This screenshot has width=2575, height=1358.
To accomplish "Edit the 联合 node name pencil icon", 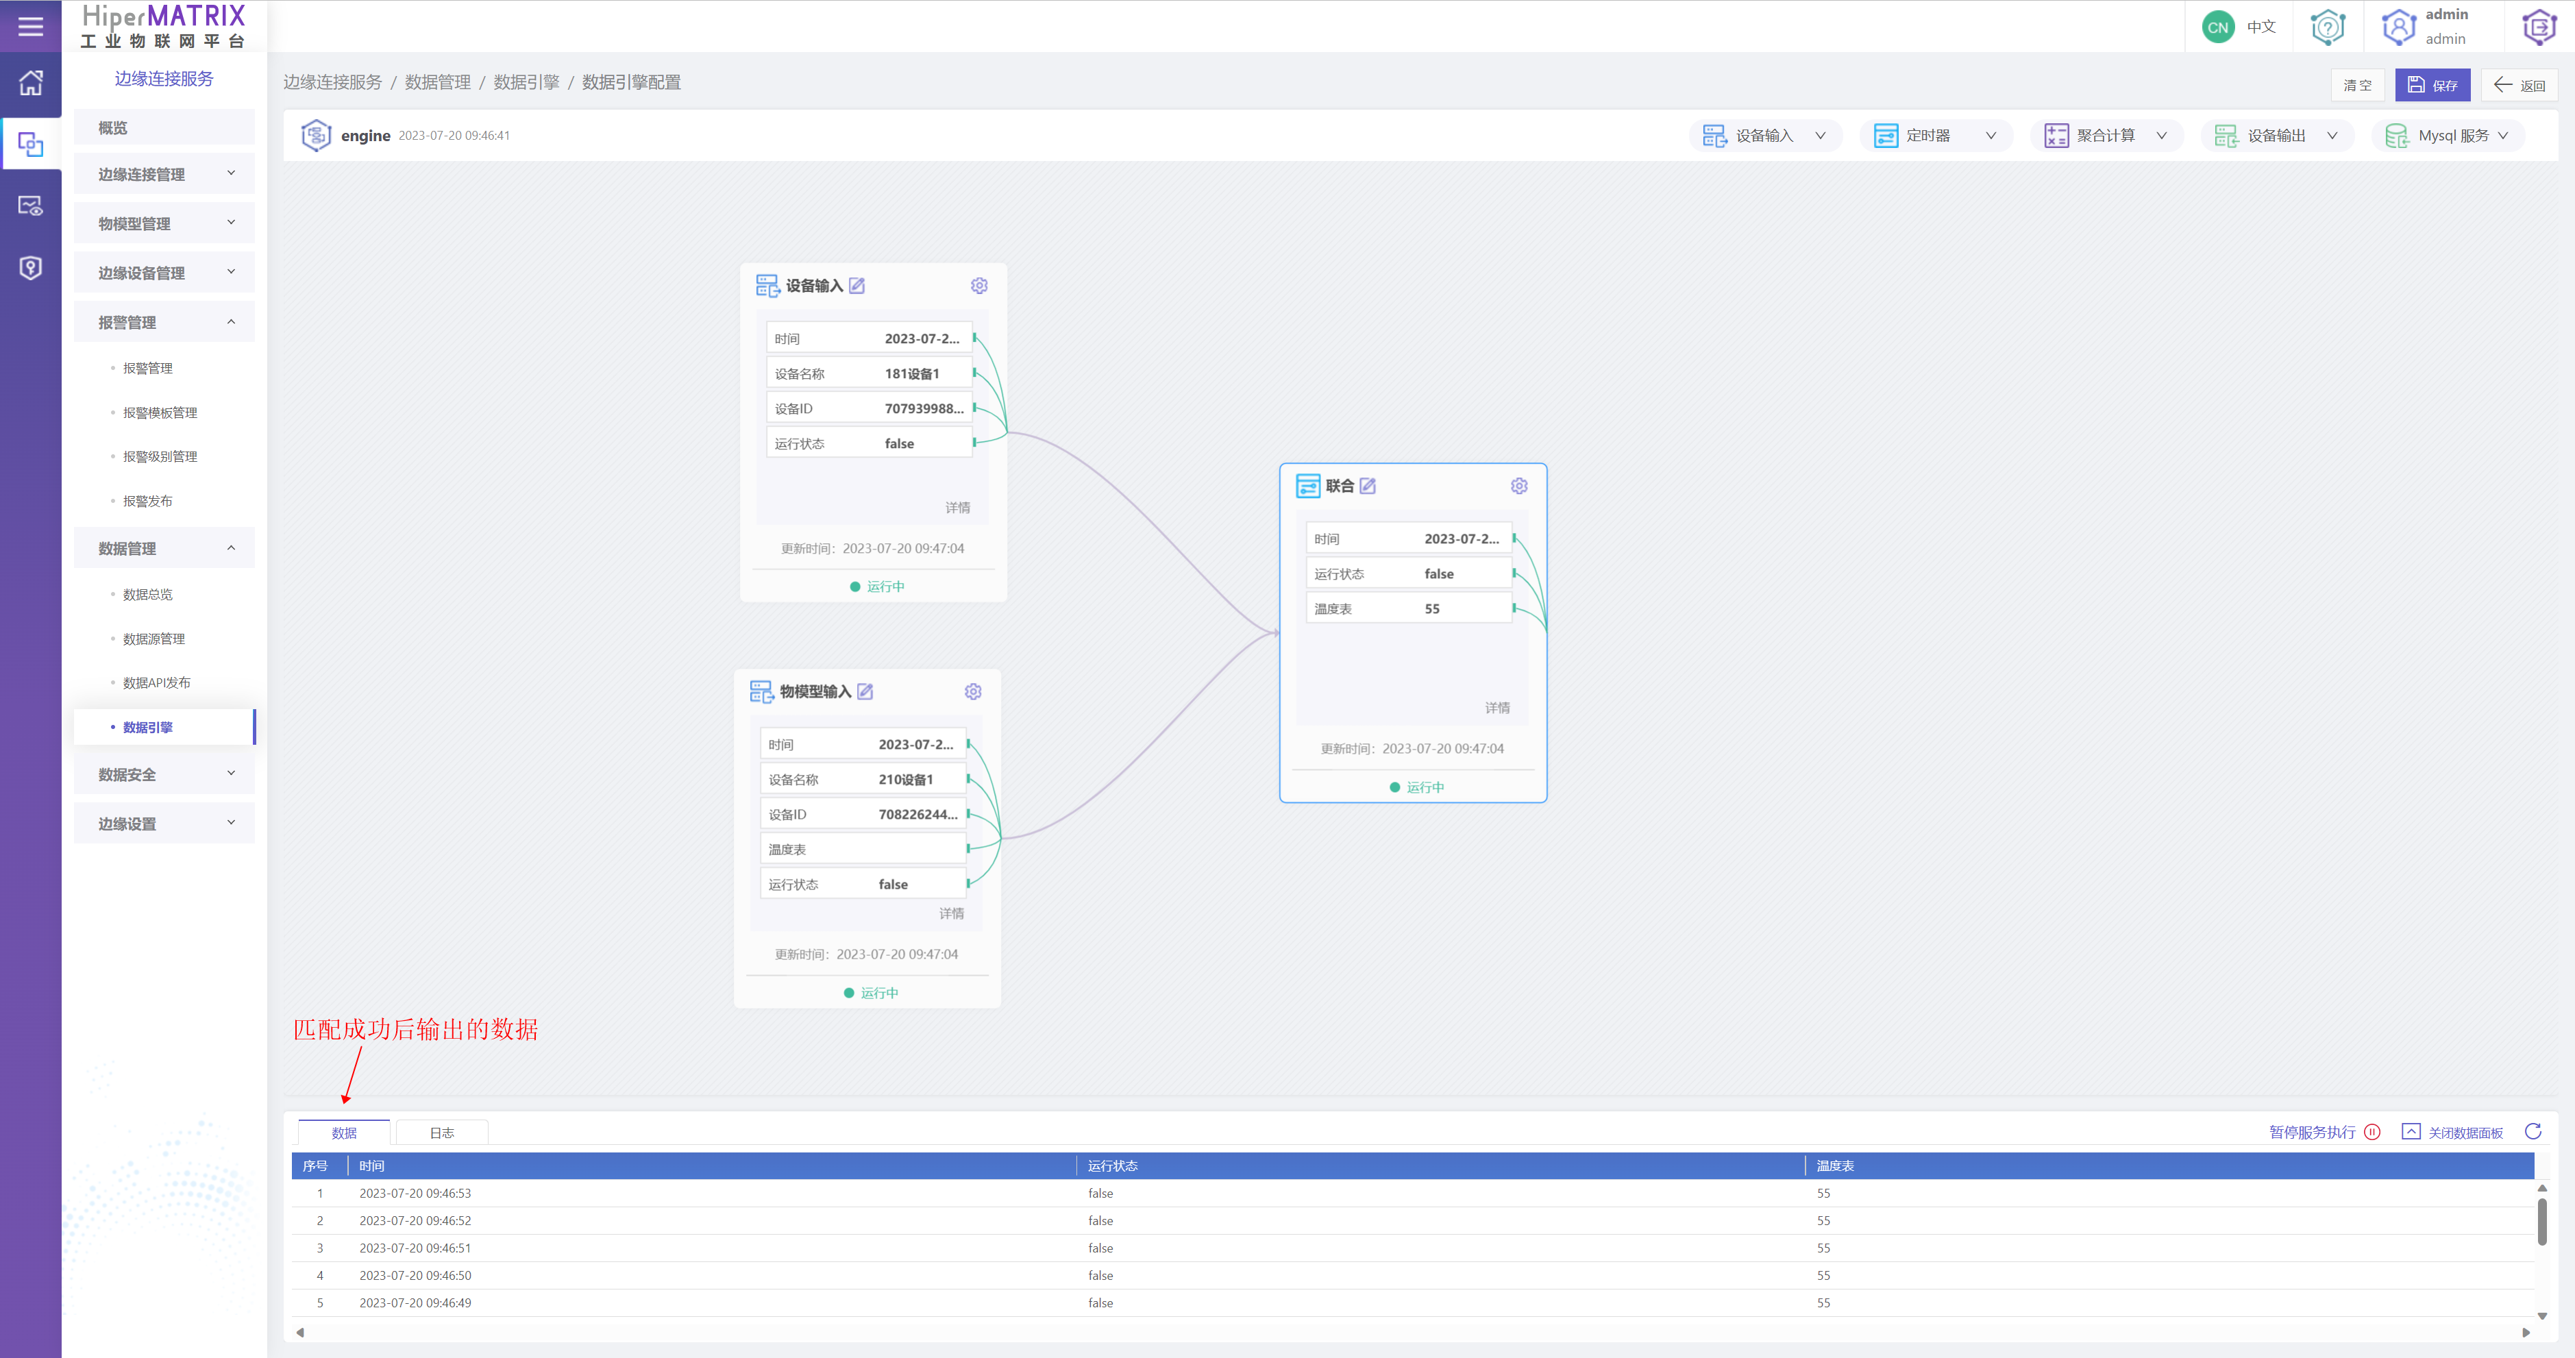I will [1368, 486].
